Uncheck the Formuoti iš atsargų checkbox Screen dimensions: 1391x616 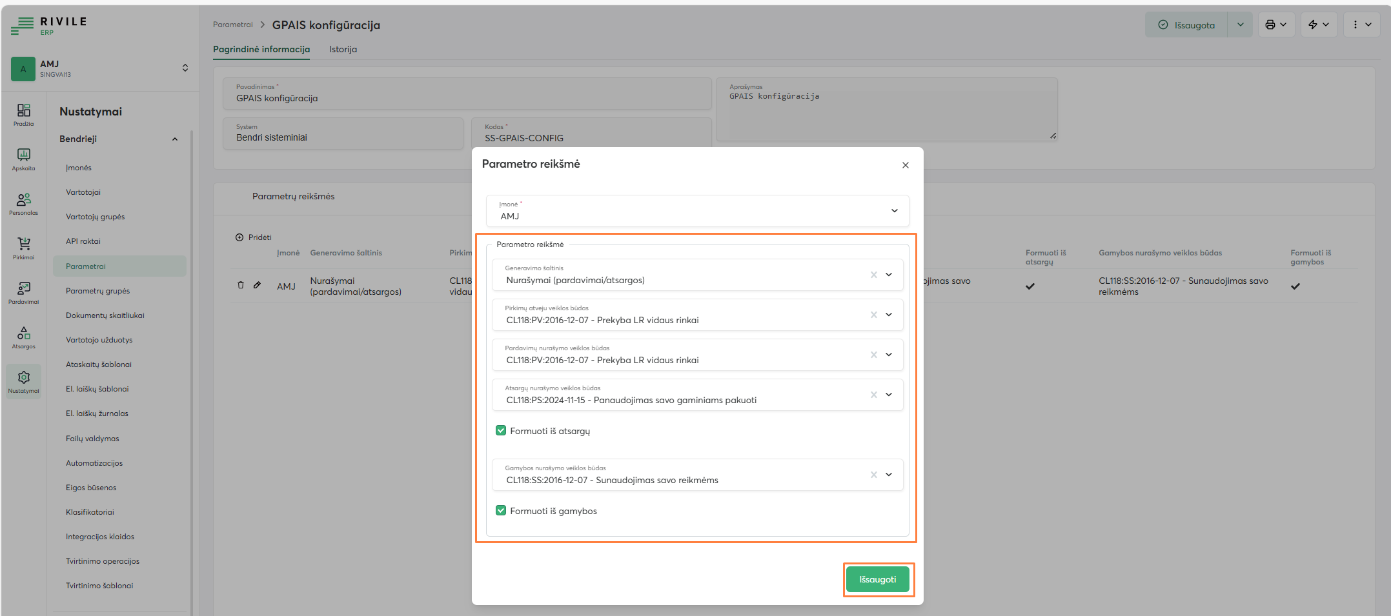click(501, 430)
